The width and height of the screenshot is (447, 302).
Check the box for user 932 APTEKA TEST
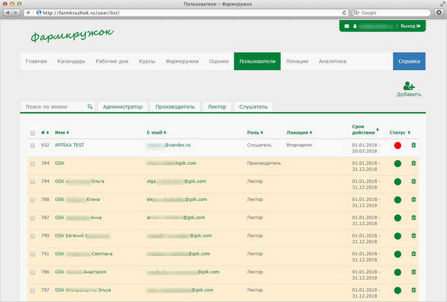coord(32,146)
